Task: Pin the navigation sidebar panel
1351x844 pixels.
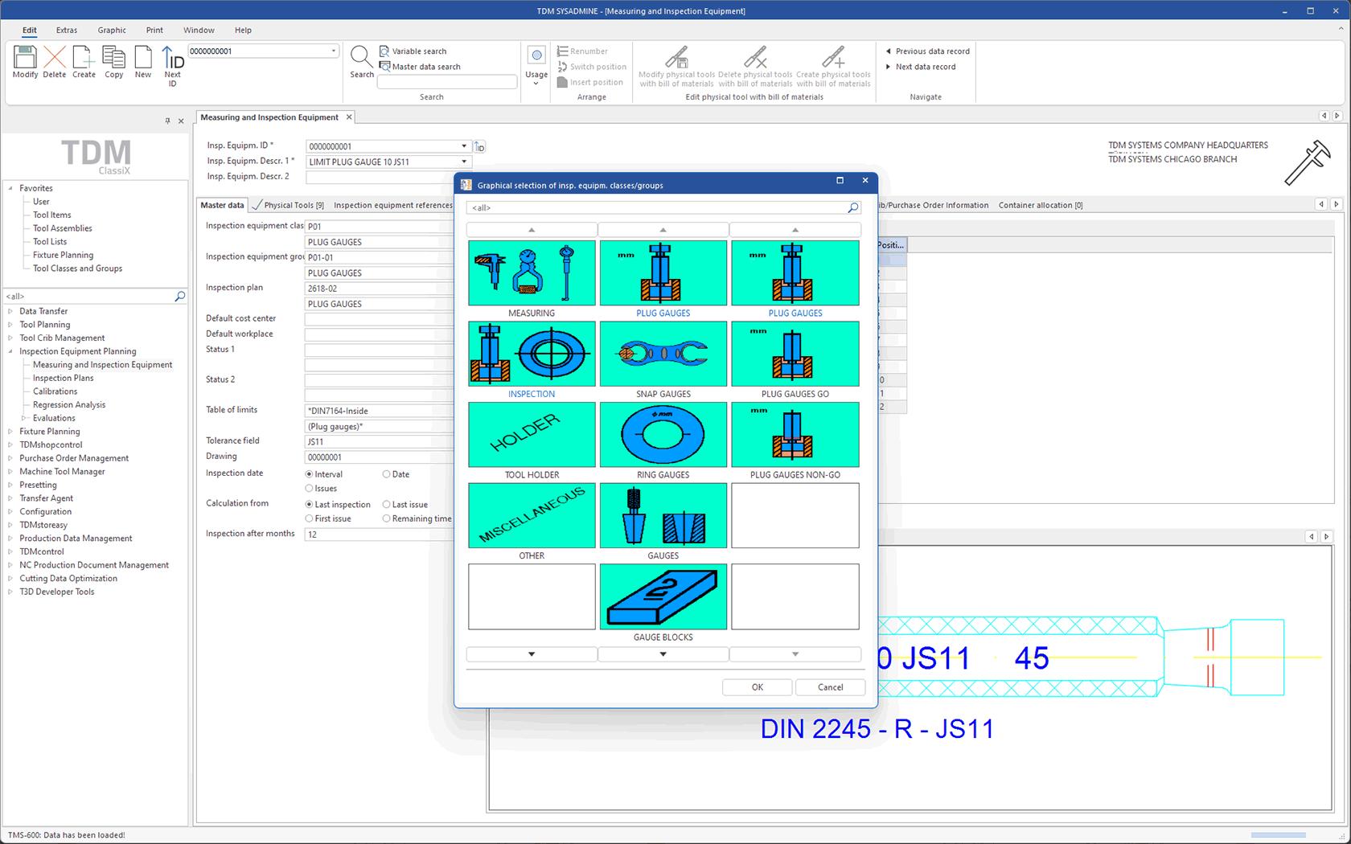Action: tap(167, 121)
